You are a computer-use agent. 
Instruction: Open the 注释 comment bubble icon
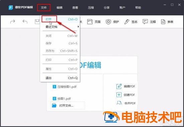145,22
